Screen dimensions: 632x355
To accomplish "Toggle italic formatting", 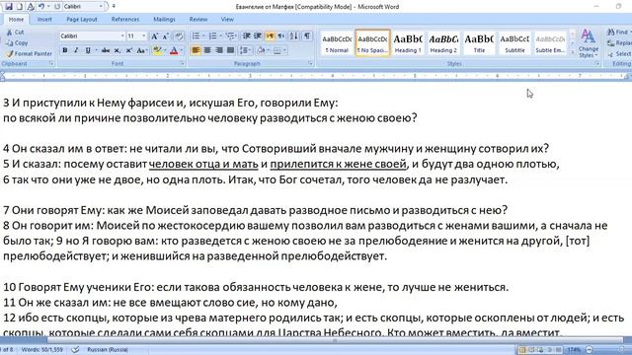I will 76,50.
